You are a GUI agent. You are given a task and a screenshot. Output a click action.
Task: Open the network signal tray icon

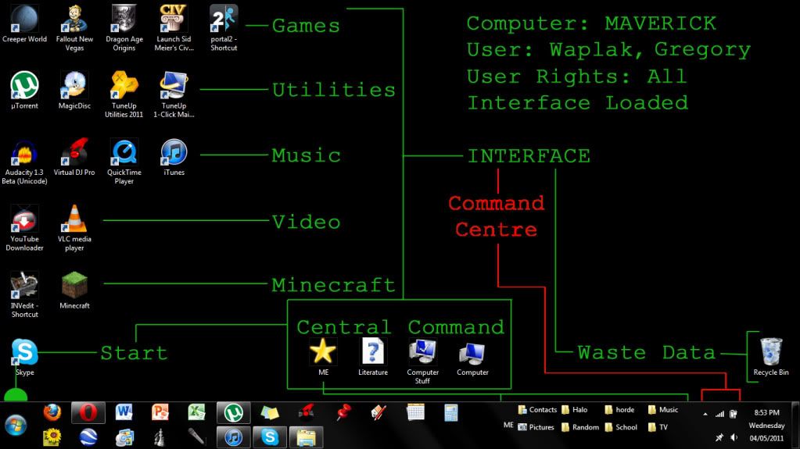pos(719,414)
